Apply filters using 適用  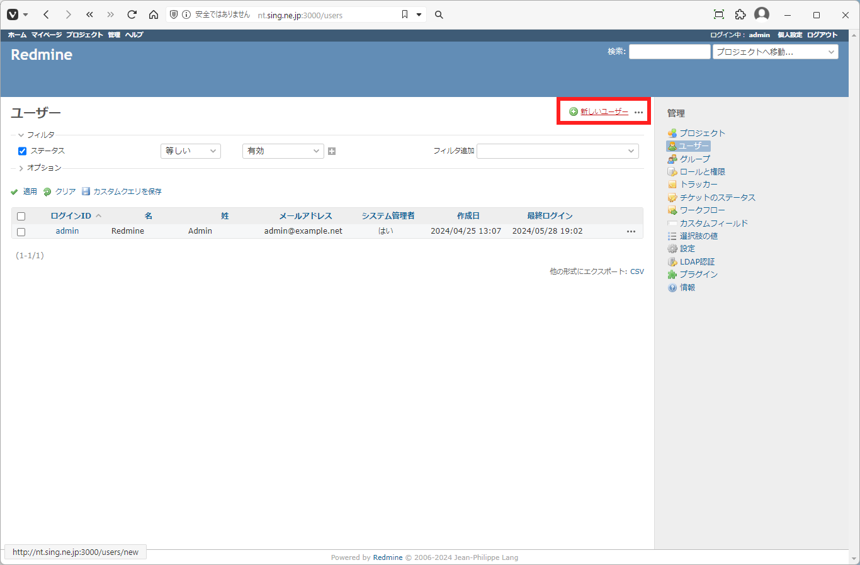(x=24, y=191)
